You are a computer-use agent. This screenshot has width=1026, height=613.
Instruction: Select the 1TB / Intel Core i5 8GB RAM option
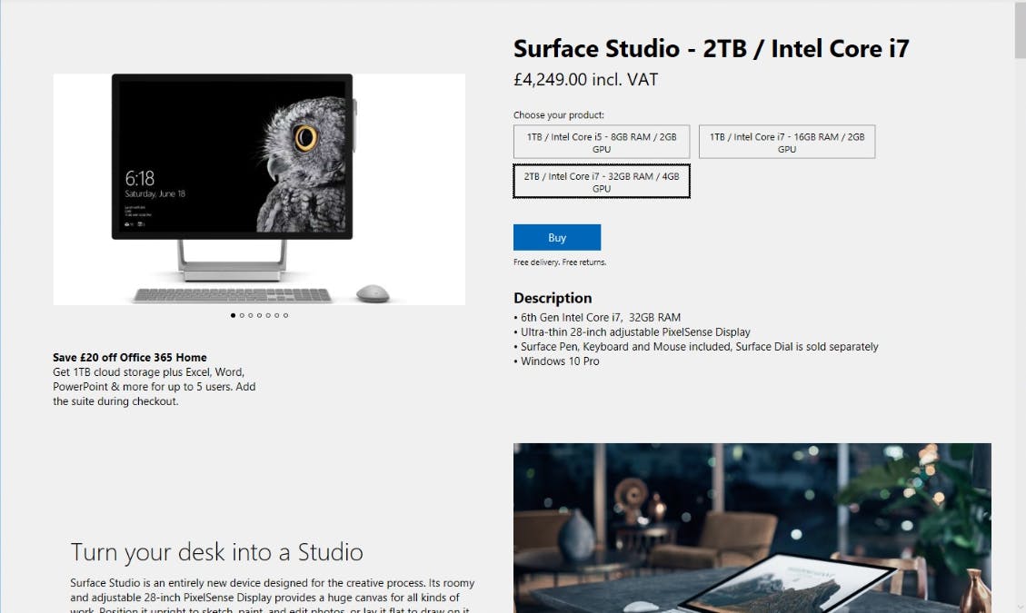click(x=602, y=142)
